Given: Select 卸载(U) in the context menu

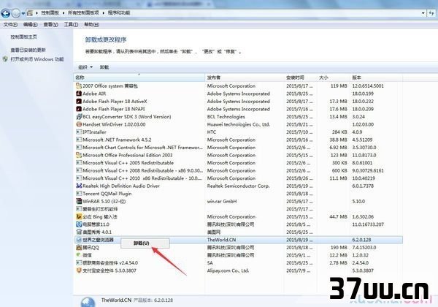Looking at the screenshot, I should 145,243.
